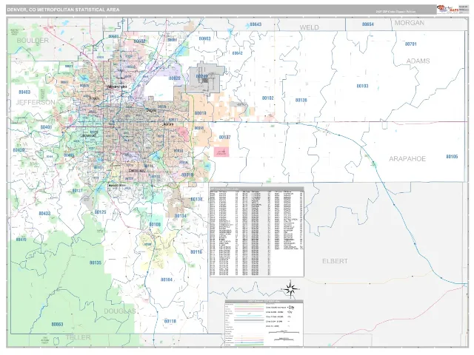474x355 pixels.
Task: Click the Denver Metropolitan Statistical Area title
Action: (x=63, y=10)
